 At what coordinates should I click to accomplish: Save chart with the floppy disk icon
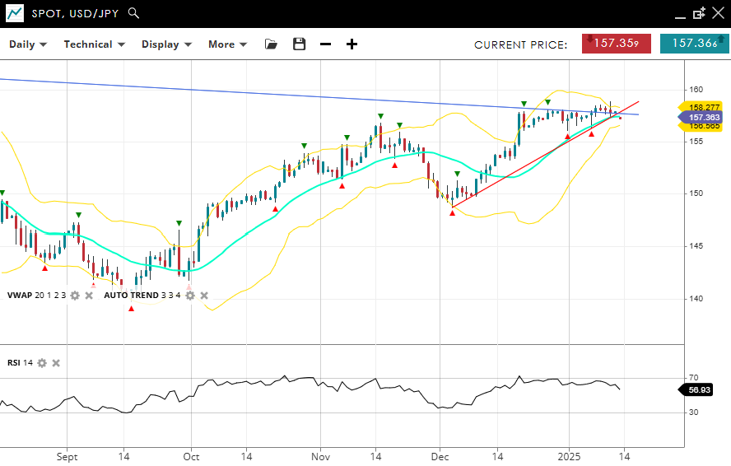coord(299,44)
